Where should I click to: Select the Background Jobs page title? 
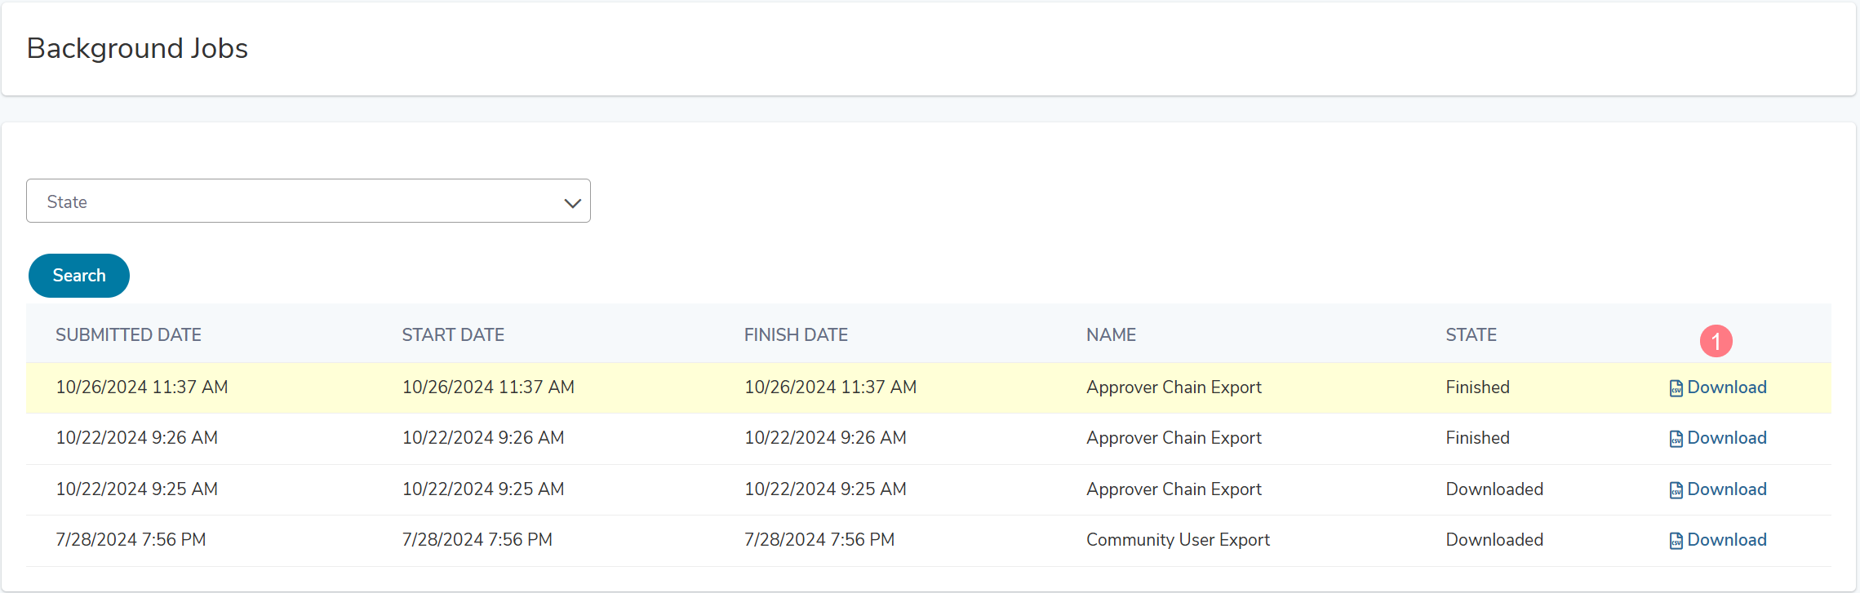pos(137,48)
